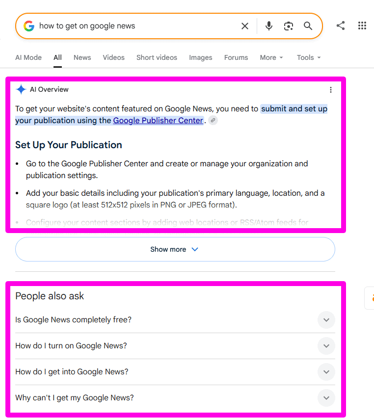The width and height of the screenshot is (374, 419).
Task: Expand AI Overview with Show more
Action: point(175,249)
